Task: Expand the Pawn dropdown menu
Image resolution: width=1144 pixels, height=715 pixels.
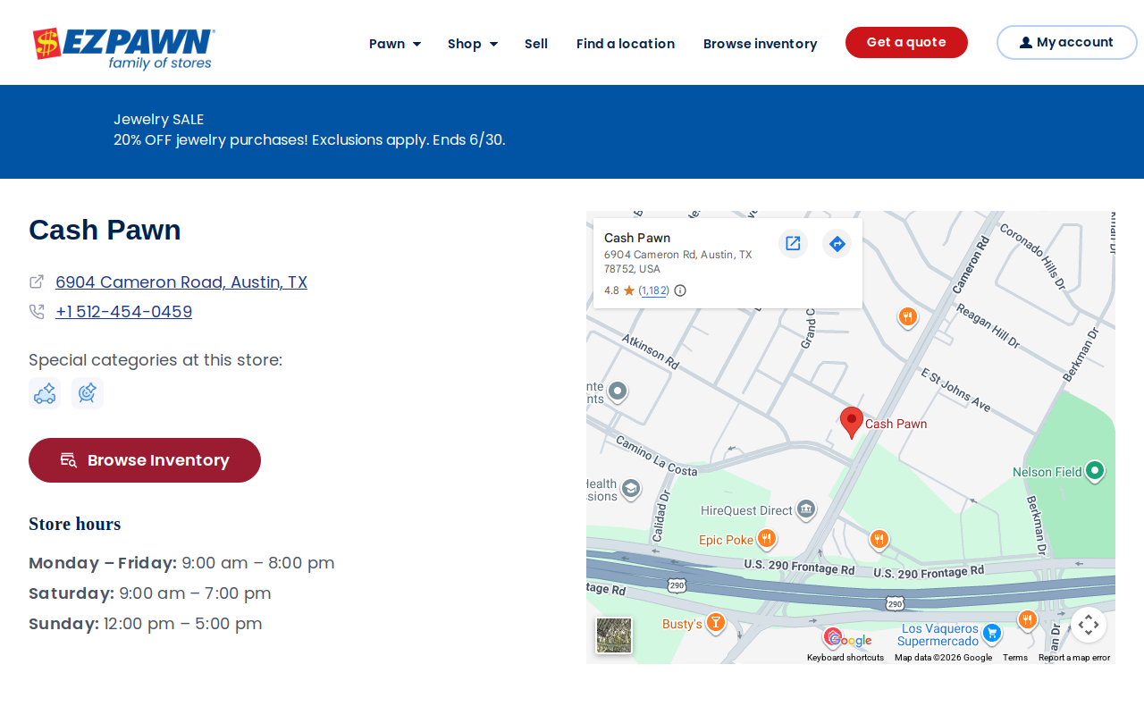Action: point(395,44)
